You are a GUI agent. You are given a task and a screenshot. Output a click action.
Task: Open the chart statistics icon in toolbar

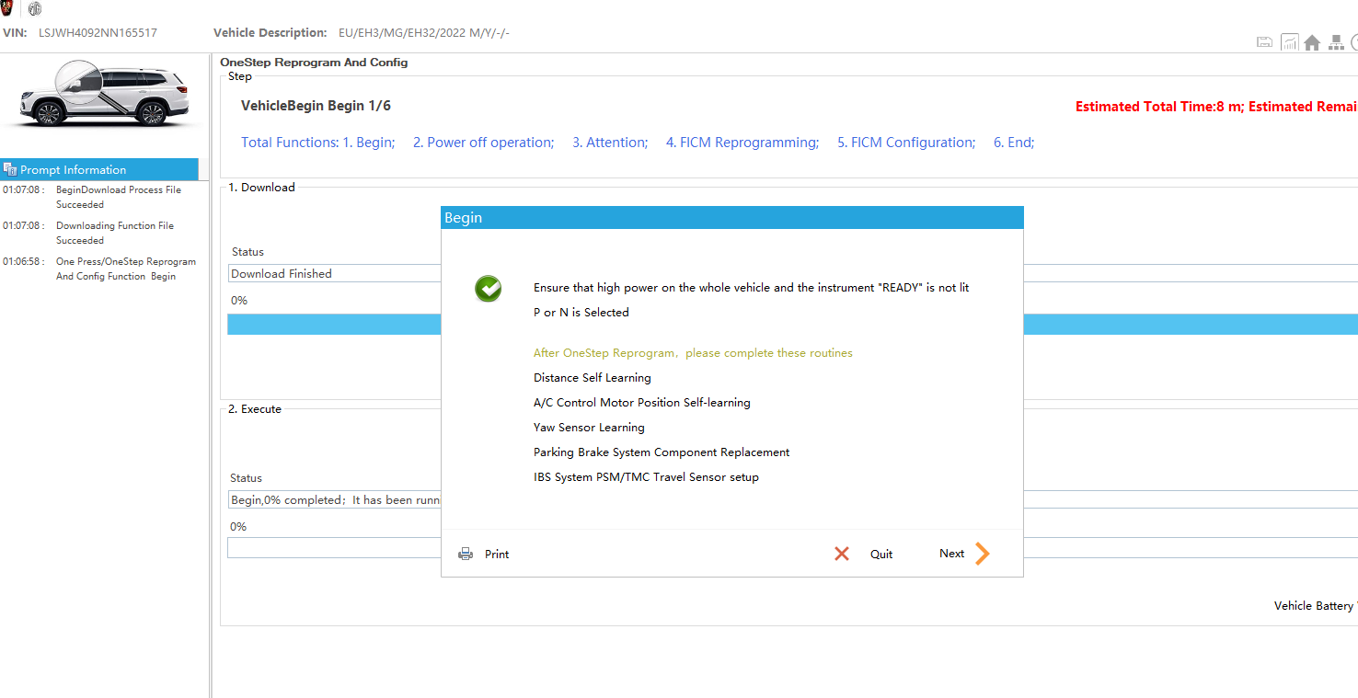click(1289, 42)
